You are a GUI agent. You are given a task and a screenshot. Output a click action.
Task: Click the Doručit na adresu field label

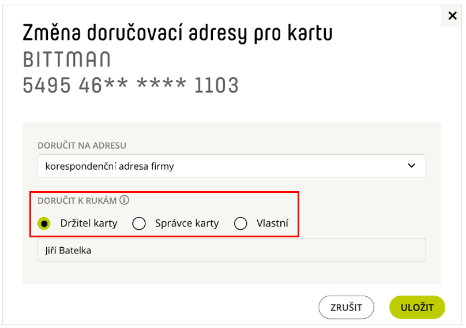(x=82, y=146)
